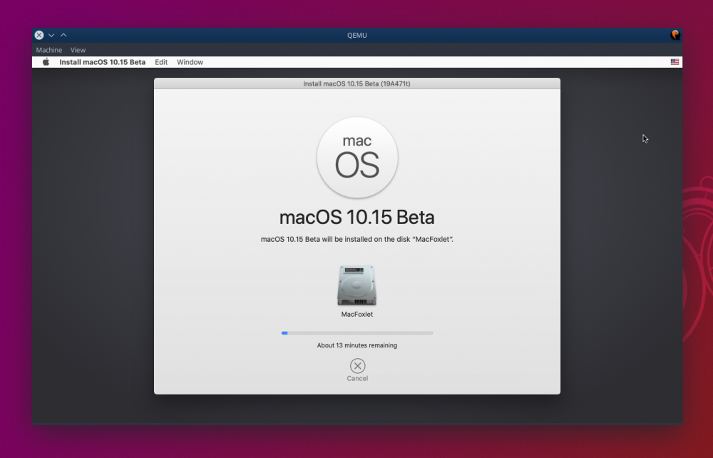Screen dimensions: 713x458
Task: Click the up chevron in QEMU title bar
Action: tap(63, 35)
